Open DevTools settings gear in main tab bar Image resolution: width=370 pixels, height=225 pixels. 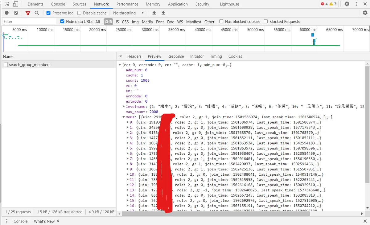pos(347,4)
